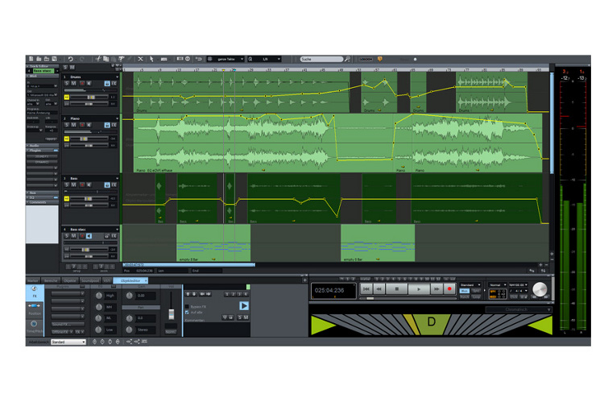Switch to the VSTi tab
This screenshot has height=398, width=604.
[107, 281]
